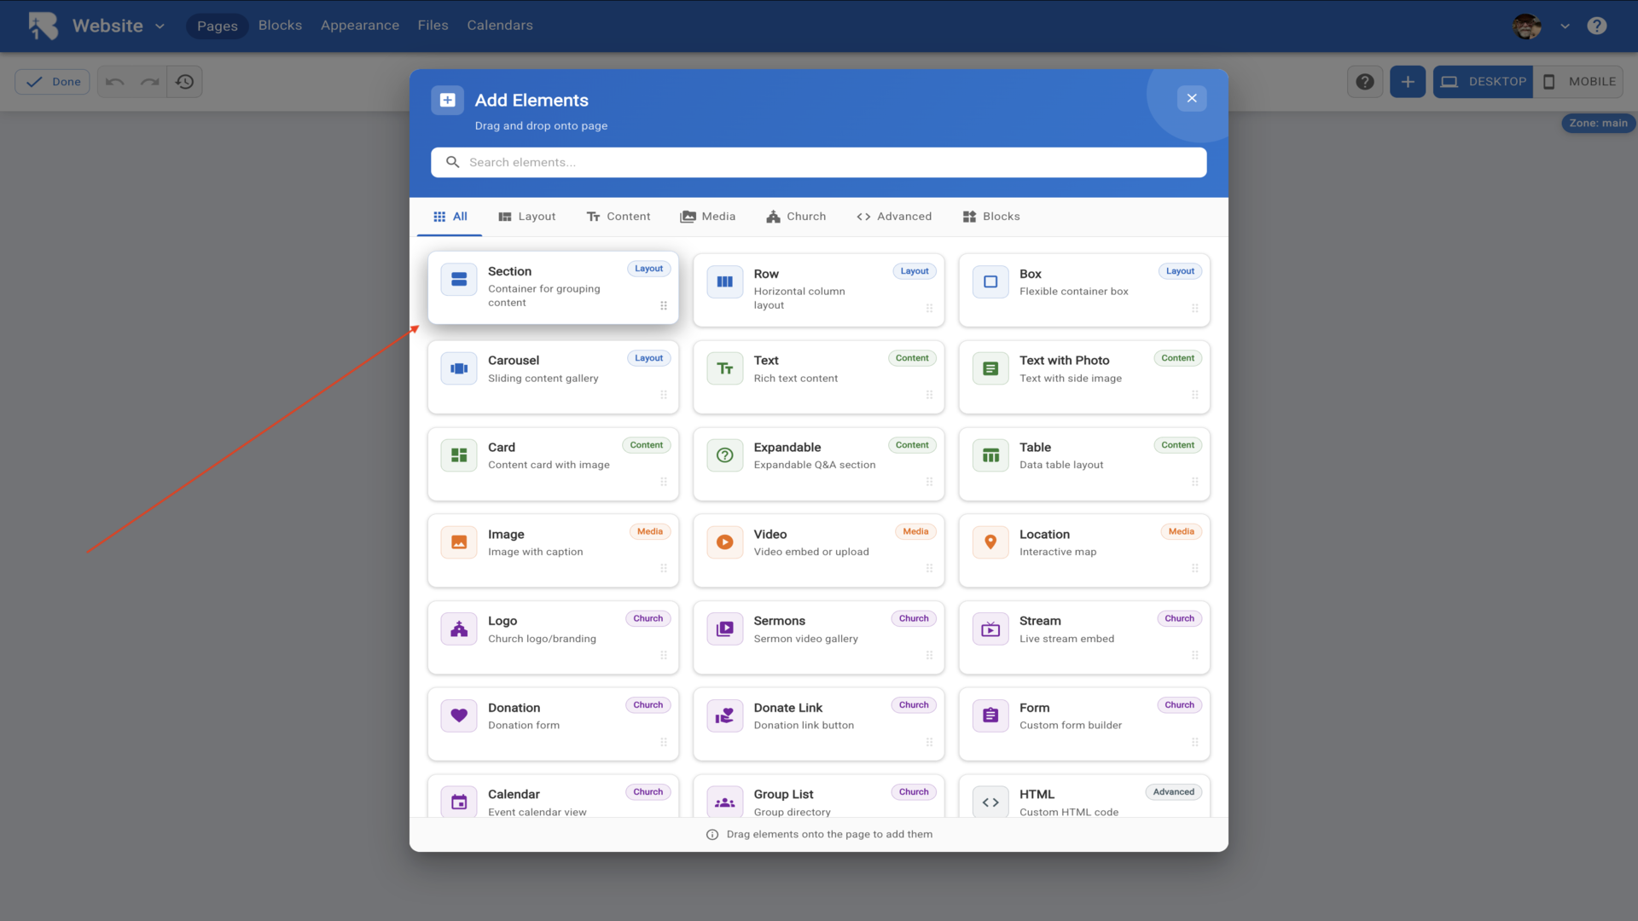The height and width of the screenshot is (921, 1638).
Task: Click the Table element icon
Action: click(x=990, y=455)
